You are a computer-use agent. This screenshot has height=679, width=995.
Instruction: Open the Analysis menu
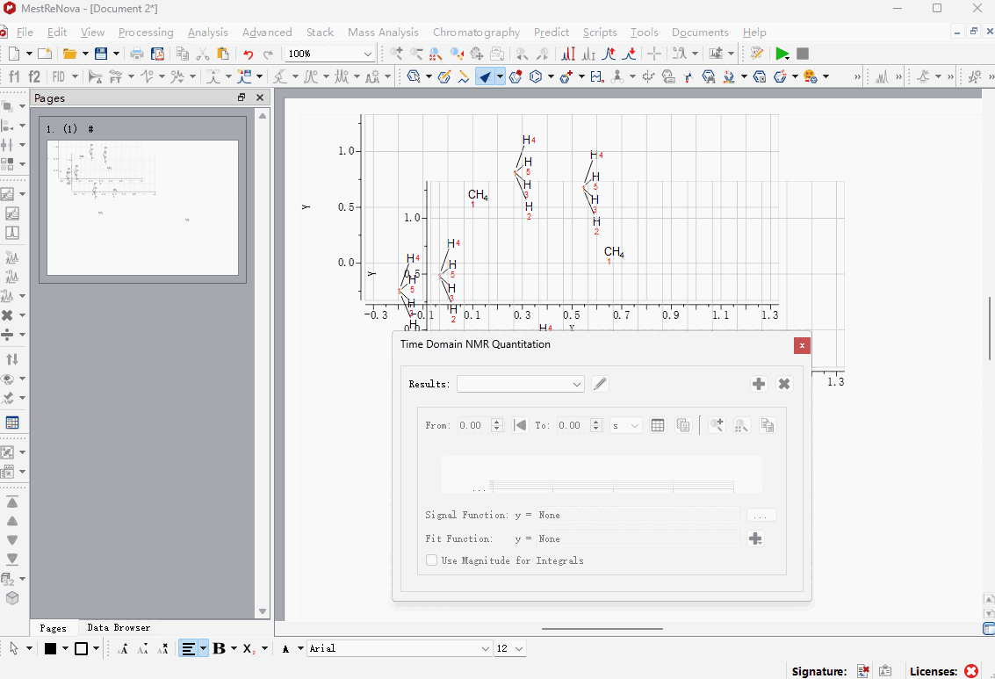(x=207, y=33)
